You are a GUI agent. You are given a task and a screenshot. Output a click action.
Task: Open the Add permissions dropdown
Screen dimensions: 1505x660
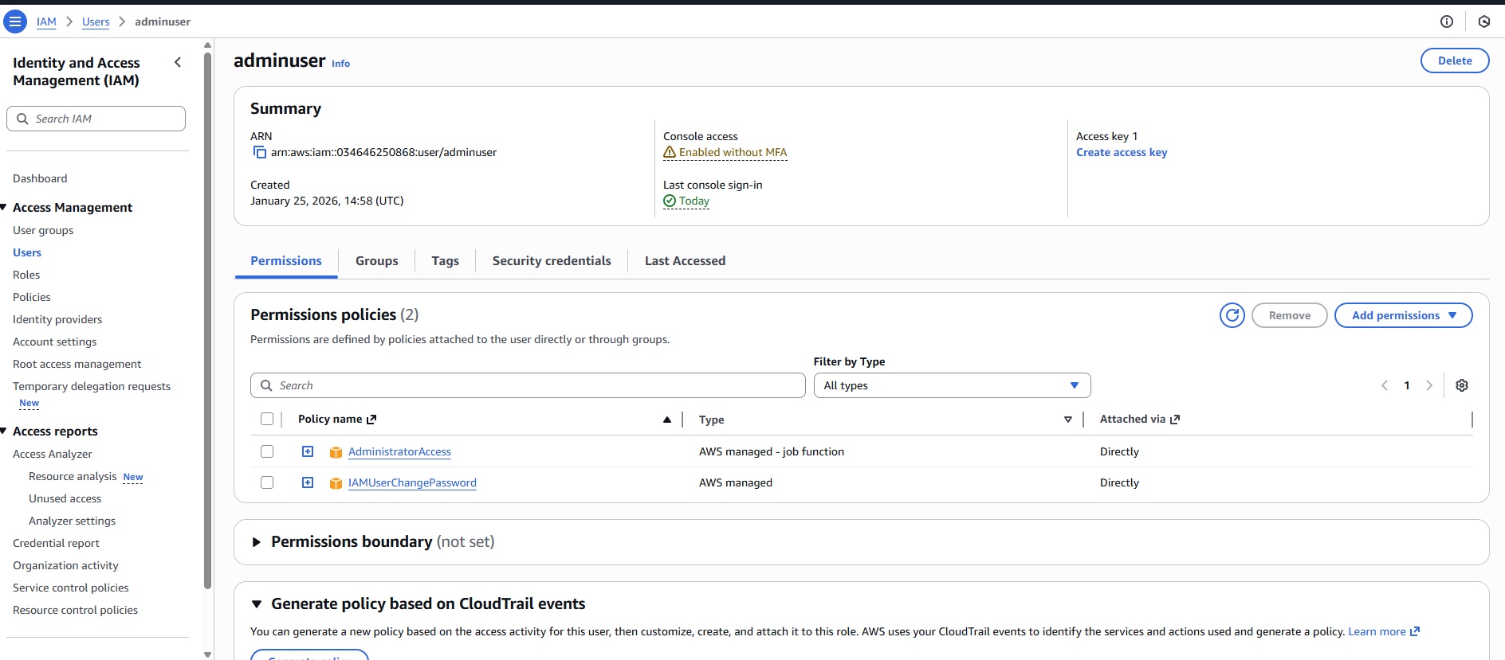pos(1403,315)
